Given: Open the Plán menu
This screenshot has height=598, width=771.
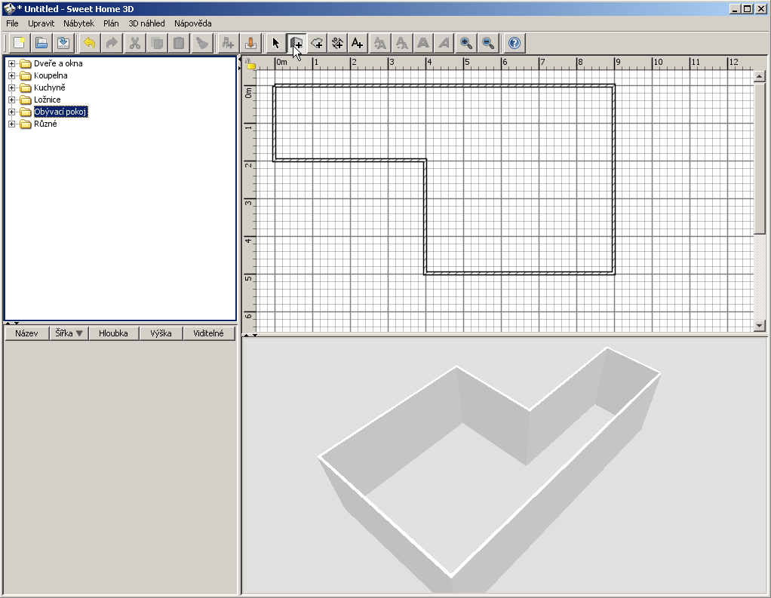Looking at the screenshot, I should (111, 23).
